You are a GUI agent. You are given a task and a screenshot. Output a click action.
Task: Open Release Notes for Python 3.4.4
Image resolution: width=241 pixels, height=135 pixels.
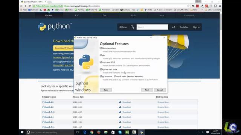pyautogui.click(x=163, y=117)
